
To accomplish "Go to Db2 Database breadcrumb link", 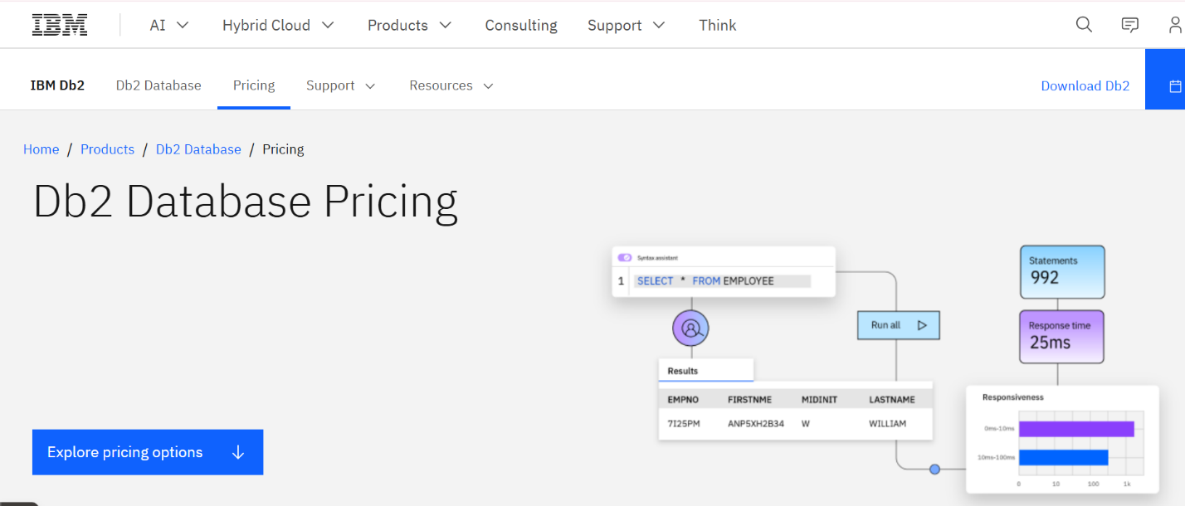I will tap(198, 149).
